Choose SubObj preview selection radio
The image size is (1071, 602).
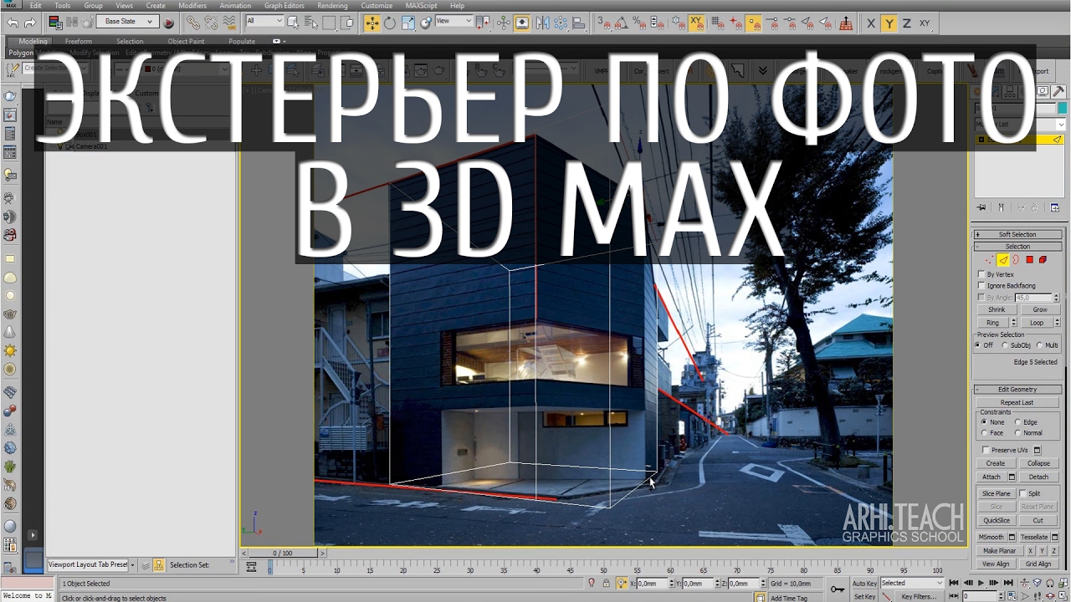click(x=1005, y=345)
